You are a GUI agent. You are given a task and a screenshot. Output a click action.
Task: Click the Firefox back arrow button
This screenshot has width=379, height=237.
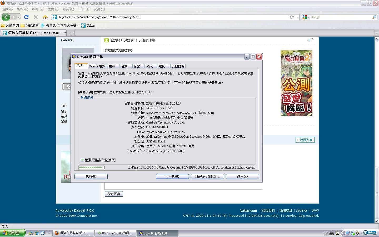(6, 17)
